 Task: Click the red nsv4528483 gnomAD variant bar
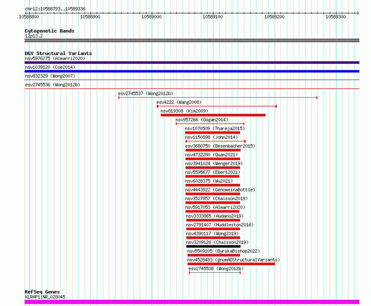(231, 264)
